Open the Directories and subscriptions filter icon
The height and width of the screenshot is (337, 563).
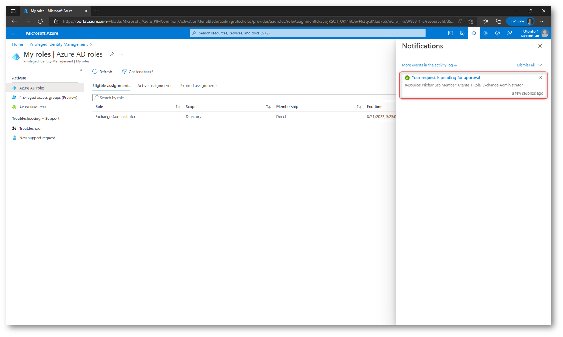462,33
